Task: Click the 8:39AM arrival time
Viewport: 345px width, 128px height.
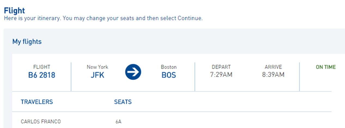Action: (273, 75)
